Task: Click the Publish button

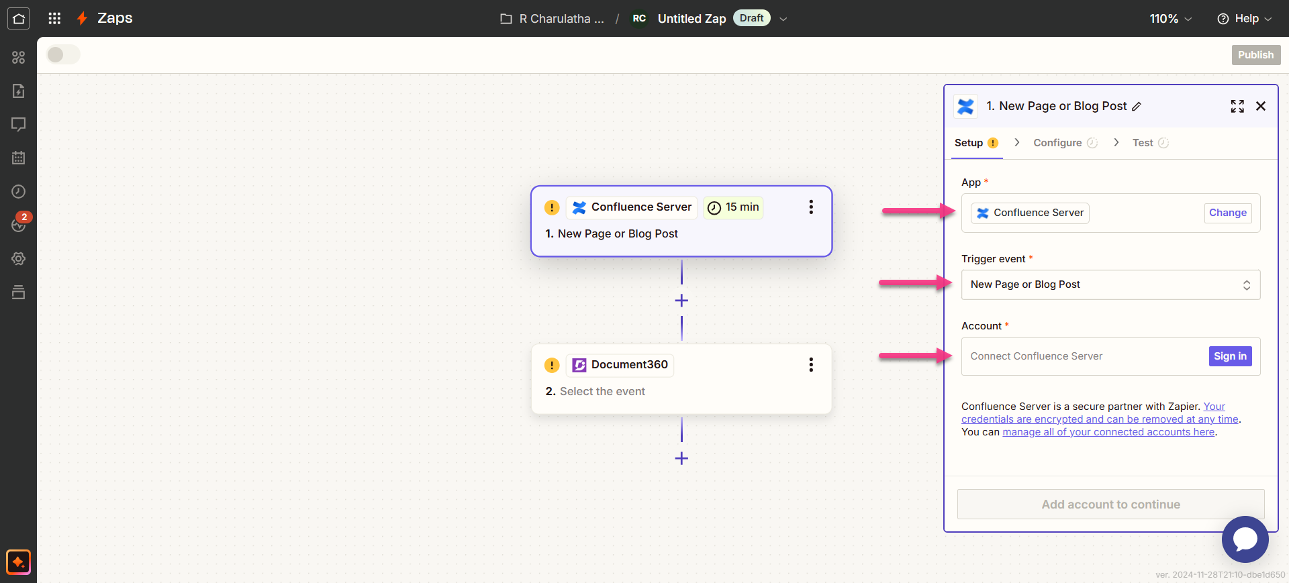Action: click(1255, 55)
